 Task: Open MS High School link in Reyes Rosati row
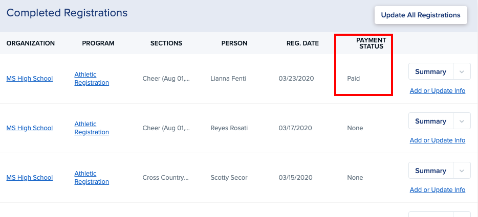tap(30, 128)
